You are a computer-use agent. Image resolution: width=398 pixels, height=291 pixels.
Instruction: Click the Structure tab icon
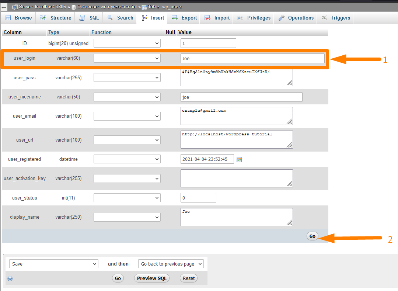tap(43, 18)
